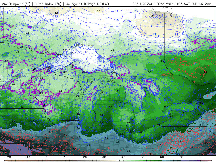Click the "F028 Valid: 10Z SAT JUN 06 2020" text

(185, 4)
